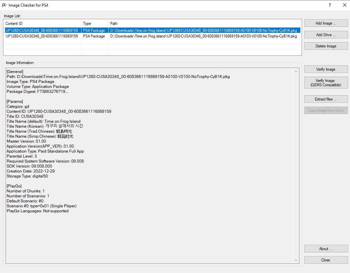Click Application Type: Paid Standalone Full App

click(x=45, y=151)
